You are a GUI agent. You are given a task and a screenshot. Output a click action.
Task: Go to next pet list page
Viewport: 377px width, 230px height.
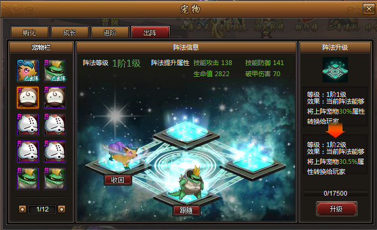(61, 209)
